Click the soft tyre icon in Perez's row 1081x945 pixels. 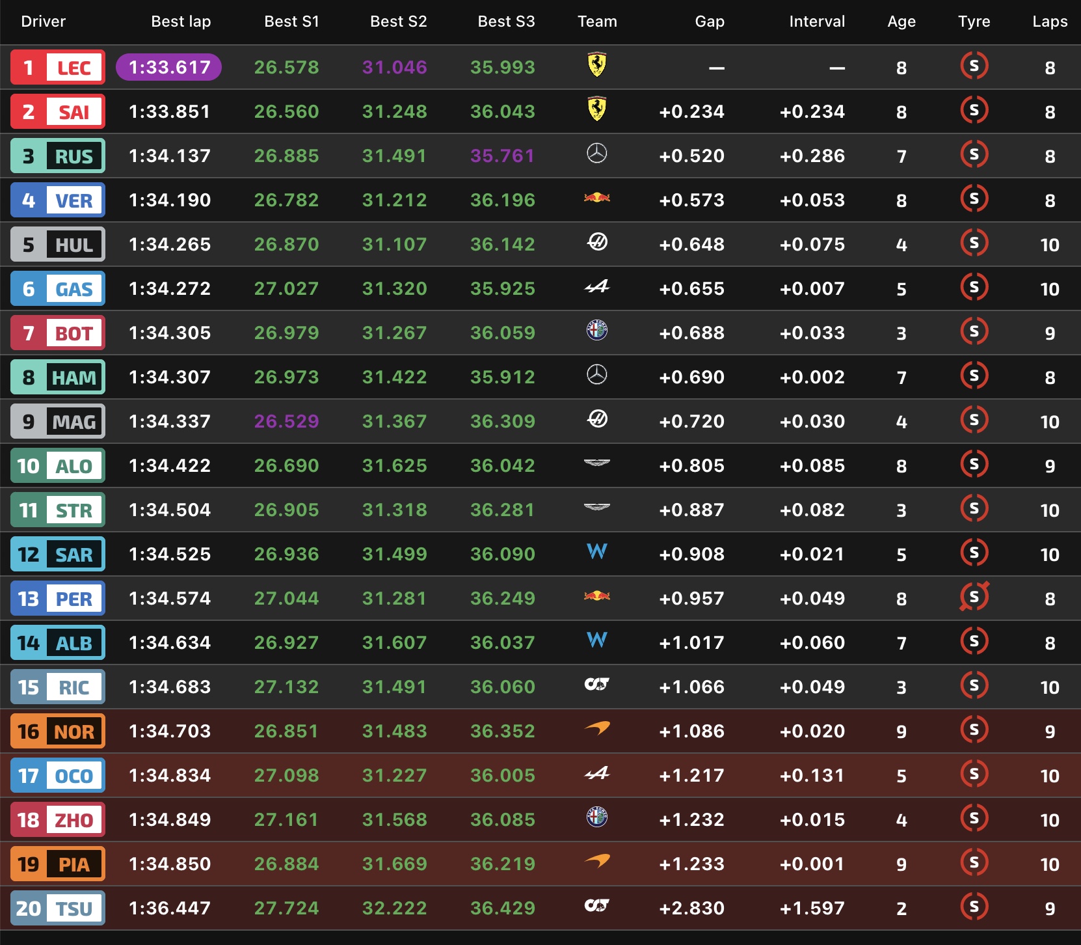point(974,597)
